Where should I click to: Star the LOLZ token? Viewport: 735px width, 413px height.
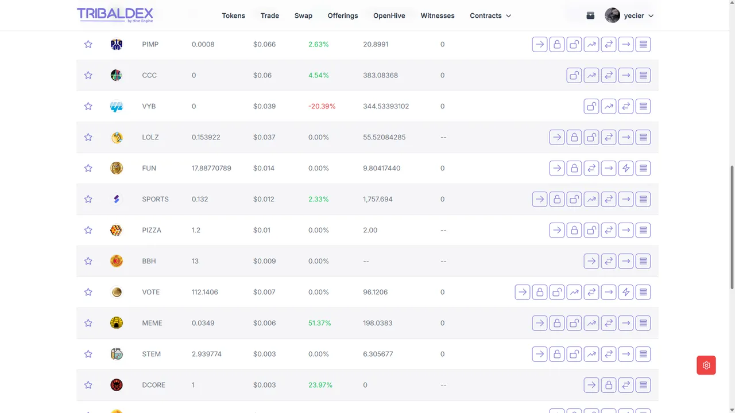[x=88, y=137]
